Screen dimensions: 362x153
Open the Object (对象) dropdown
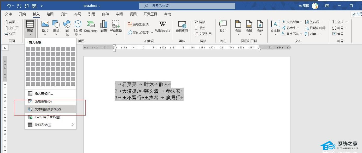click(313, 34)
